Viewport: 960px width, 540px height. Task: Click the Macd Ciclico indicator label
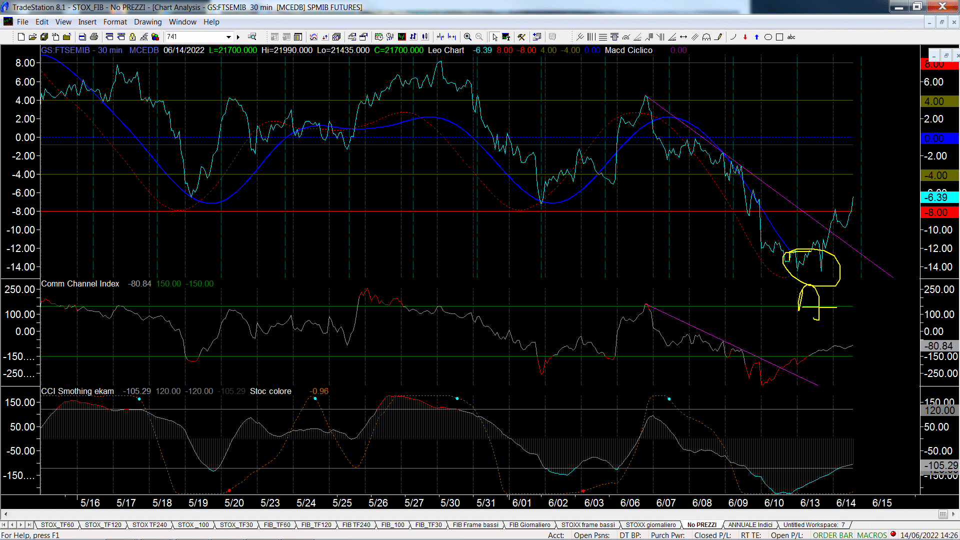628,50
